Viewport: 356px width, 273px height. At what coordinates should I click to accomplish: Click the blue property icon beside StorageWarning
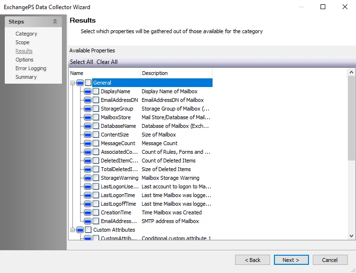(x=88, y=178)
